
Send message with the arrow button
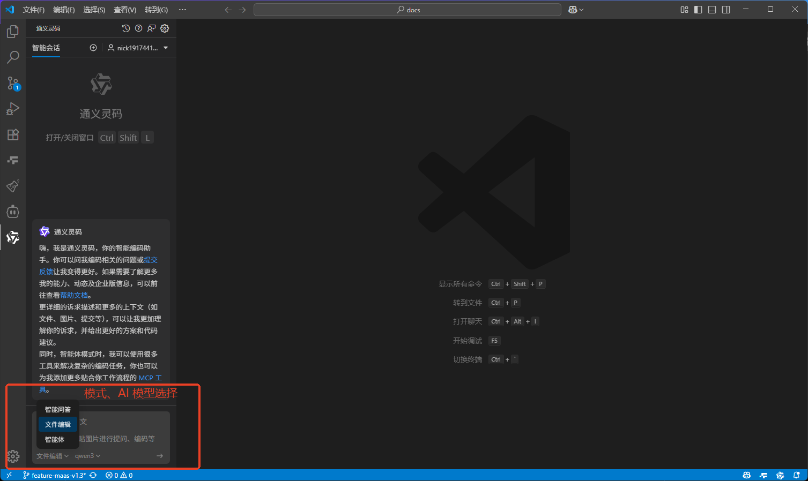[160, 456]
